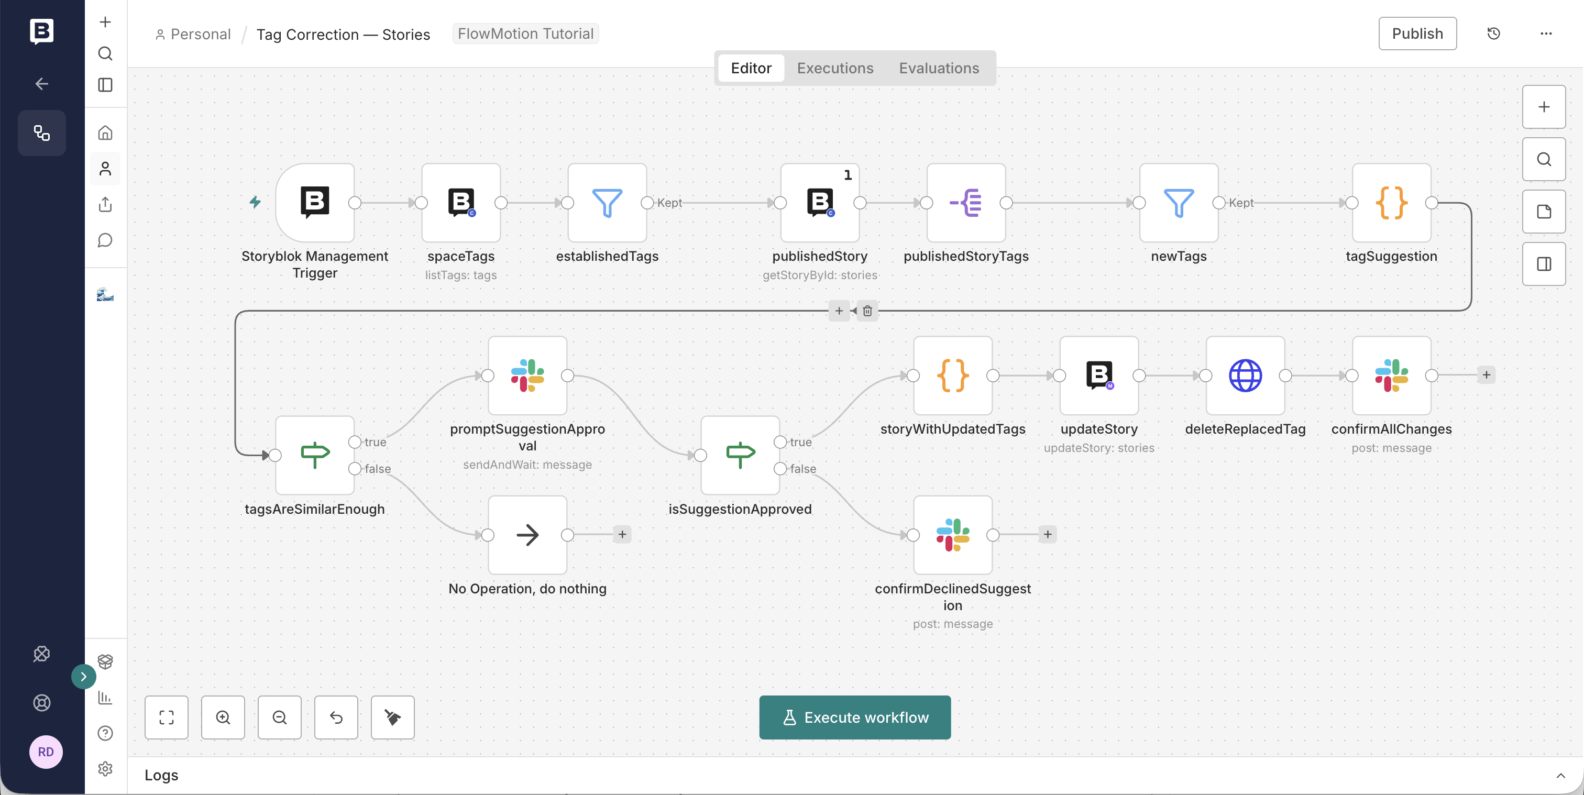Select the establishedTags filter node

coord(607,202)
